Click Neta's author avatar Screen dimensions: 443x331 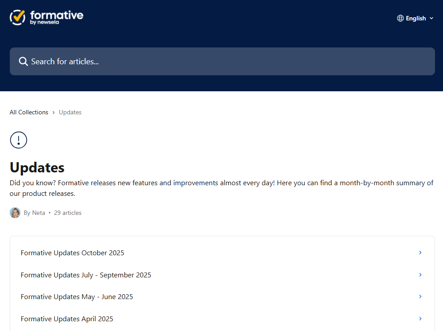pos(15,213)
